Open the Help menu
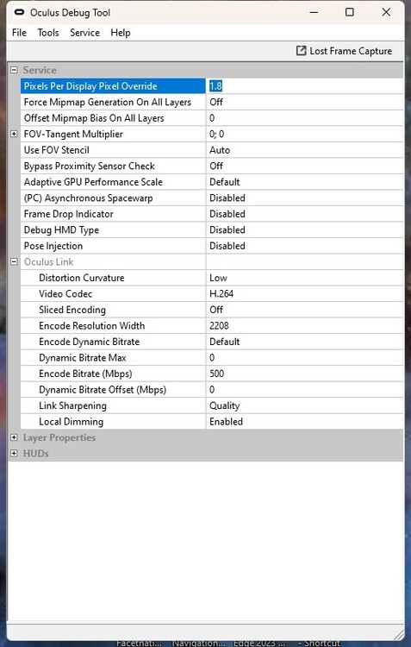The height and width of the screenshot is (647, 411). 121,33
